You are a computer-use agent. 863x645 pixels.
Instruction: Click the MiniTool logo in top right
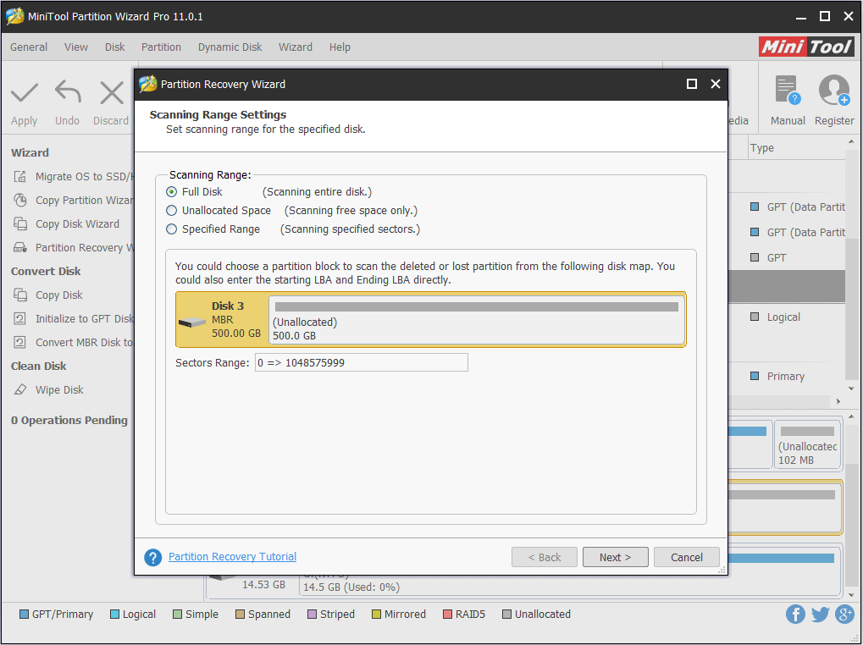coord(807,47)
